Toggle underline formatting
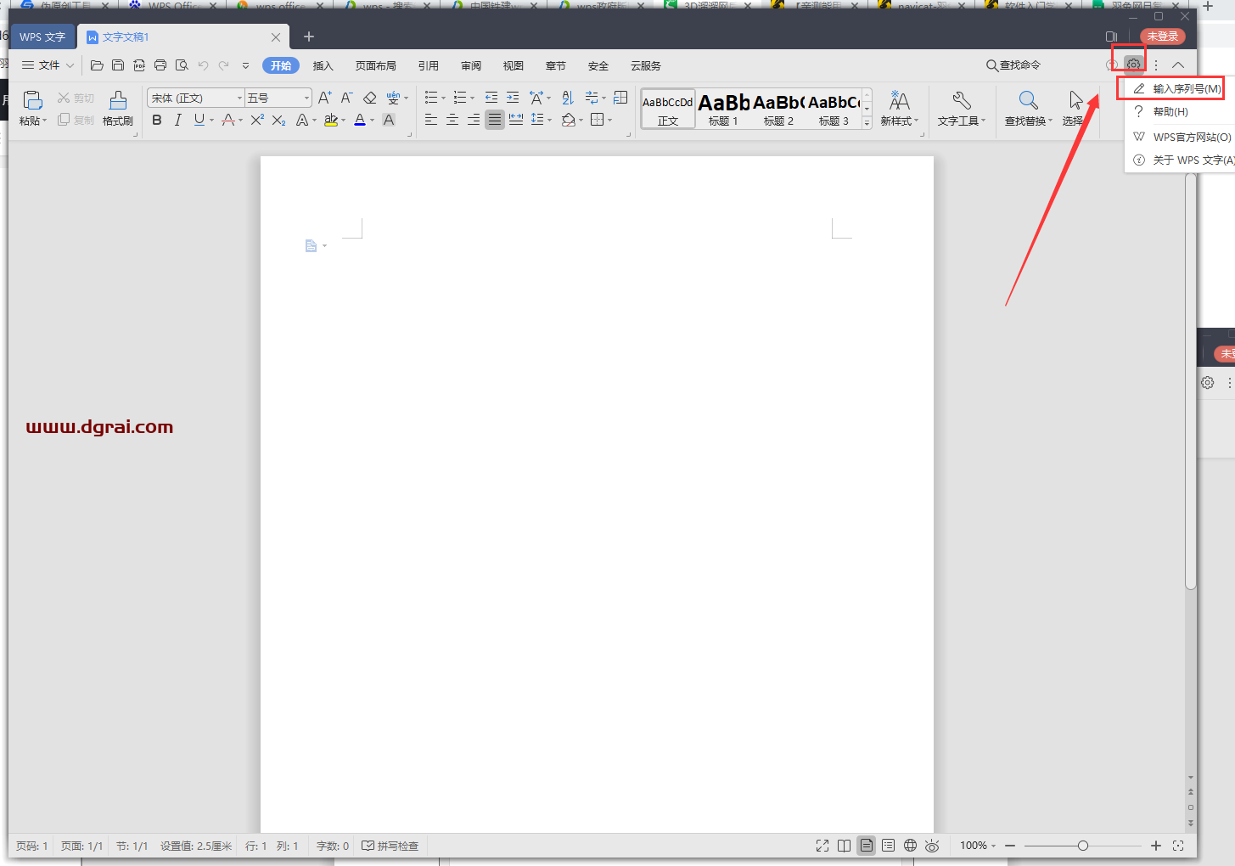Image resolution: width=1235 pixels, height=866 pixels. tap(198, 120)
